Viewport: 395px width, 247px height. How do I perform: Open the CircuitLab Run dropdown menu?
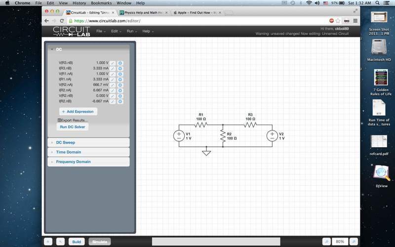click(131, 31)
